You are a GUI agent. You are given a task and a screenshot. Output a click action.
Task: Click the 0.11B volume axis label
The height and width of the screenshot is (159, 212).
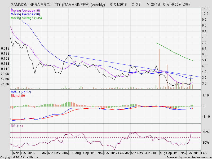5,69
